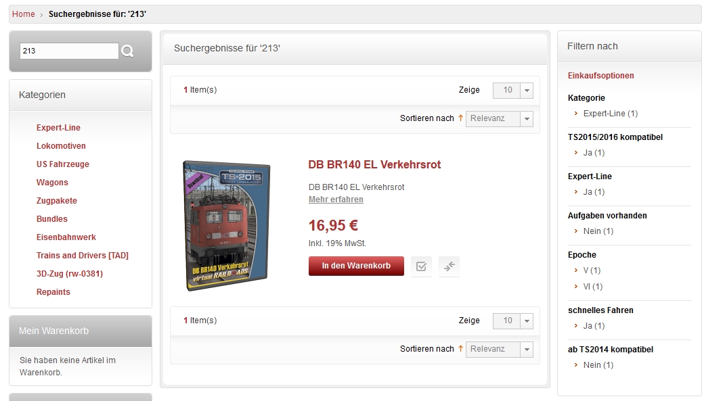Open top Relevanz sort dropdown
Image resolution: width=725 pixels, height=401 pixels.
(500, 119)
